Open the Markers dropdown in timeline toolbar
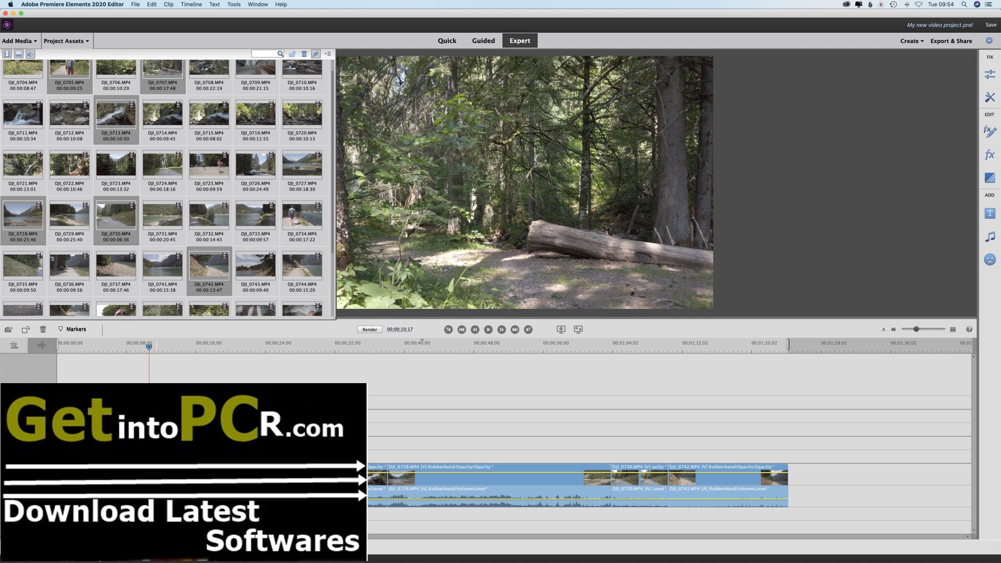 click(x=76, y=329)
